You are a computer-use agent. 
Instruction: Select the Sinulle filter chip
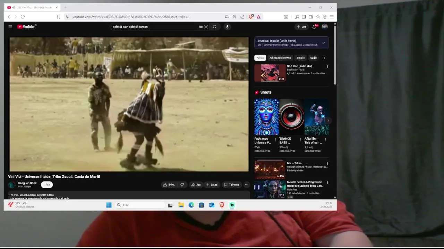pyautogui.click(x=300, y=58)
